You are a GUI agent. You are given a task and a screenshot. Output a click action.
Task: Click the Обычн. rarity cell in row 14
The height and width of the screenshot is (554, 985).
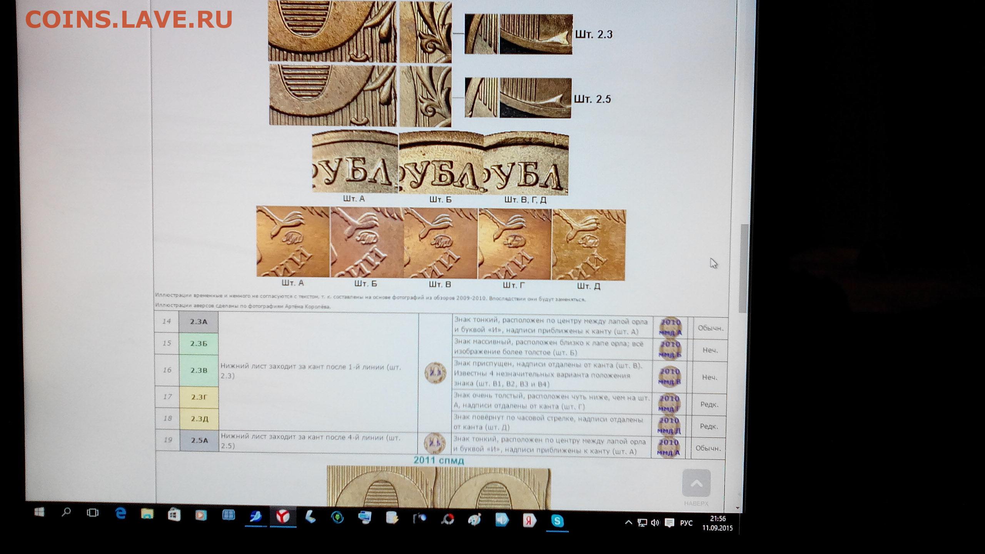(711, 328)
